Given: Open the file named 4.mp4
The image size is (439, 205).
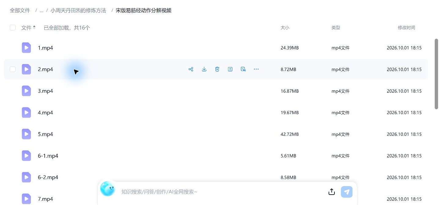Looking at the screenshot, I should point(46,113).
